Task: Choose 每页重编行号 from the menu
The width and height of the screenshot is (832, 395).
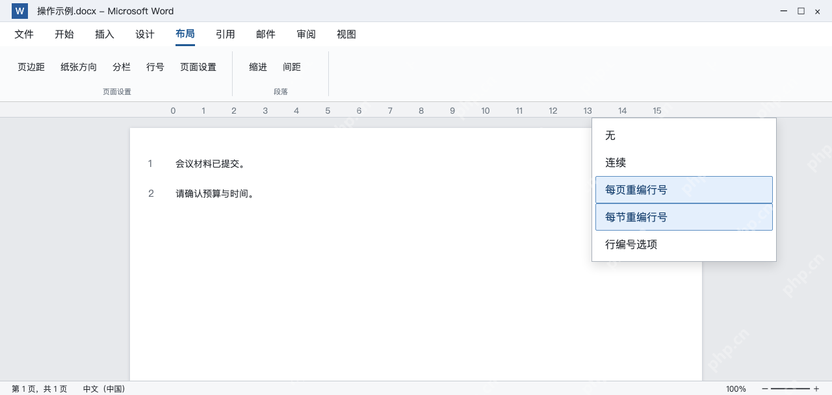Action: tap(684, 190)
